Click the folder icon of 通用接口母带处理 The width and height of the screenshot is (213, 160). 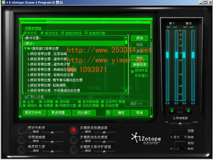coord(29,48)
